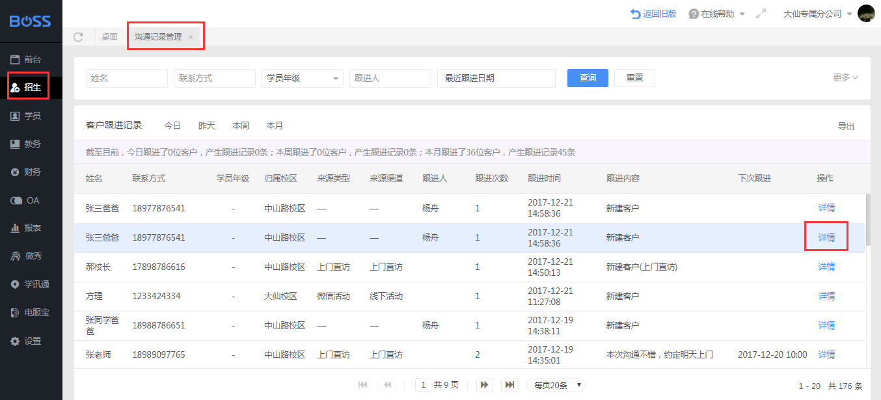Open 详情 for 郝校长

point(826,267)
